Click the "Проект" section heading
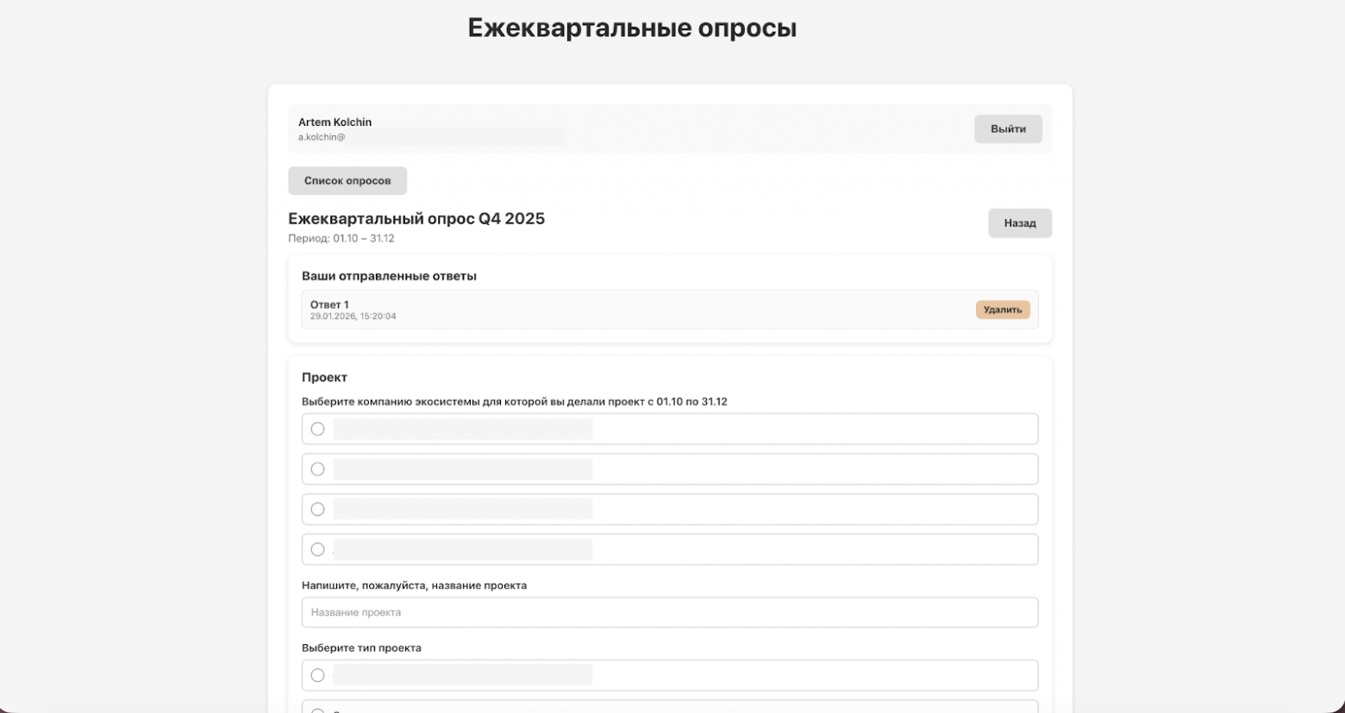This screenshot has height=713, width=1345. (x=323, y=377)
